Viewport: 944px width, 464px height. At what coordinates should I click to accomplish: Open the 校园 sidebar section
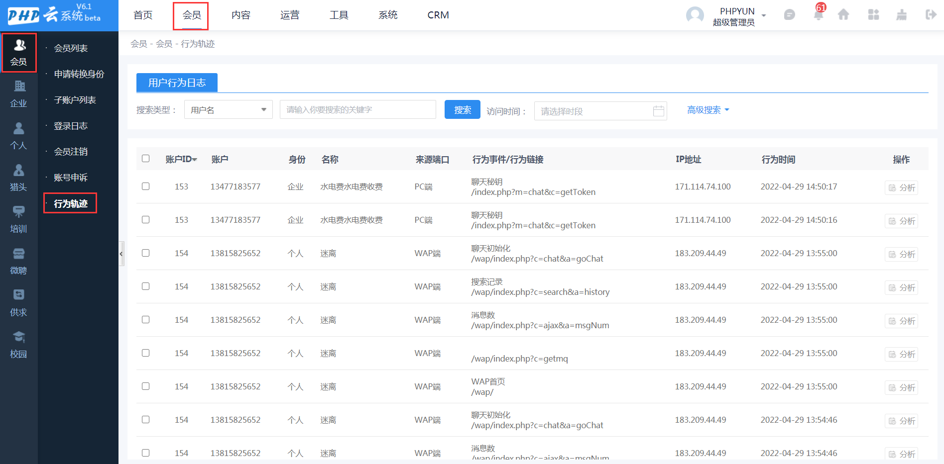(x=19, y=345)
